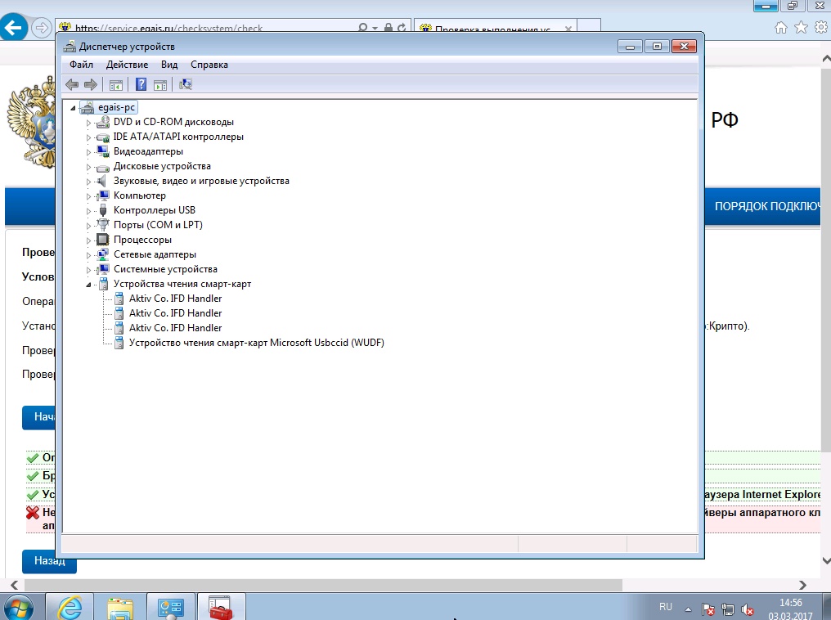Click the Назад button on the web page

(49, 562)
